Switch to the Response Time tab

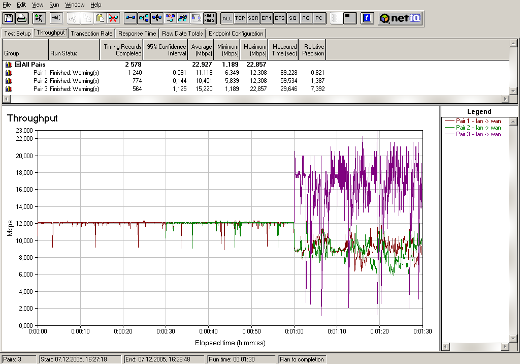coord(137,34)
